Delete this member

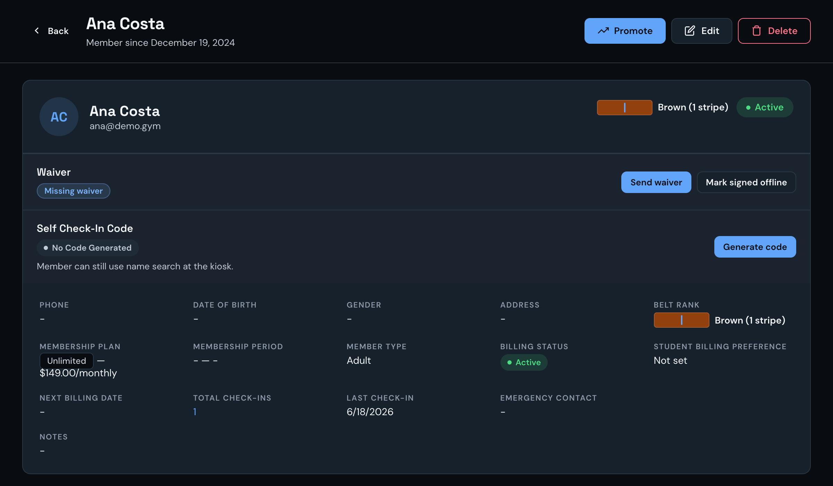pyautogui.click(x=774, y=31)
